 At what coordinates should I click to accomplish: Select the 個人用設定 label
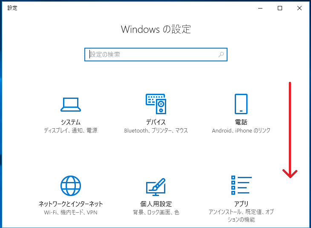pos(156,204)
